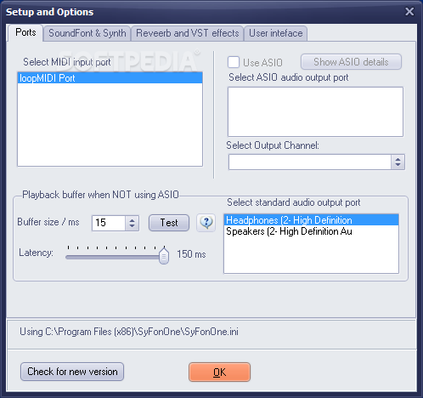Click the Buffer size spinner arrows
This screenshot has width=423, height=398.
pos(132,223)
